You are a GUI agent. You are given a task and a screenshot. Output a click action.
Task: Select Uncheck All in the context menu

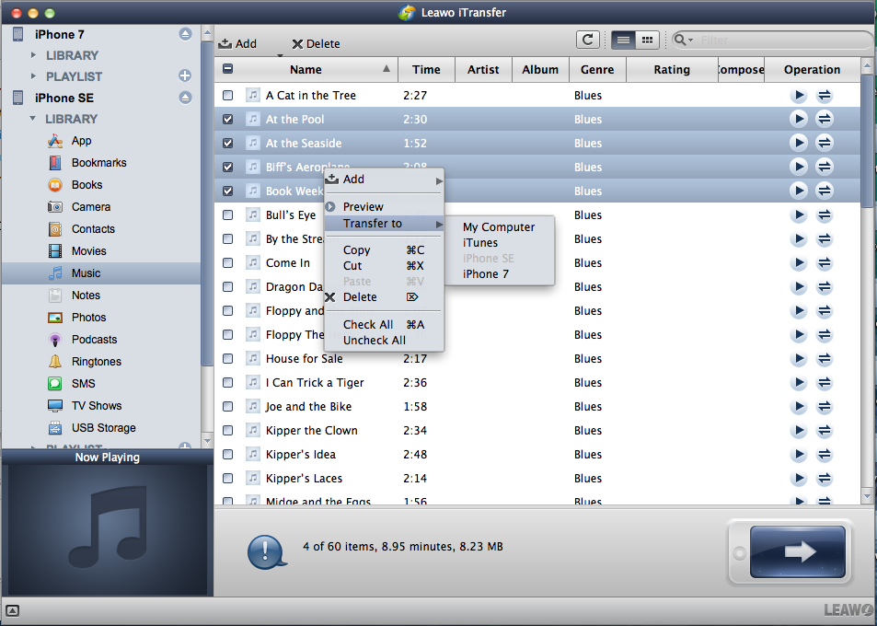(x=374, y=341)
